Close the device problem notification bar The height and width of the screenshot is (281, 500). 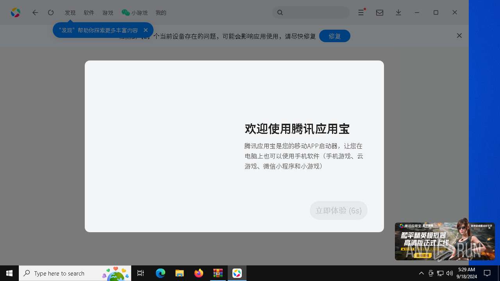point(459,36)
